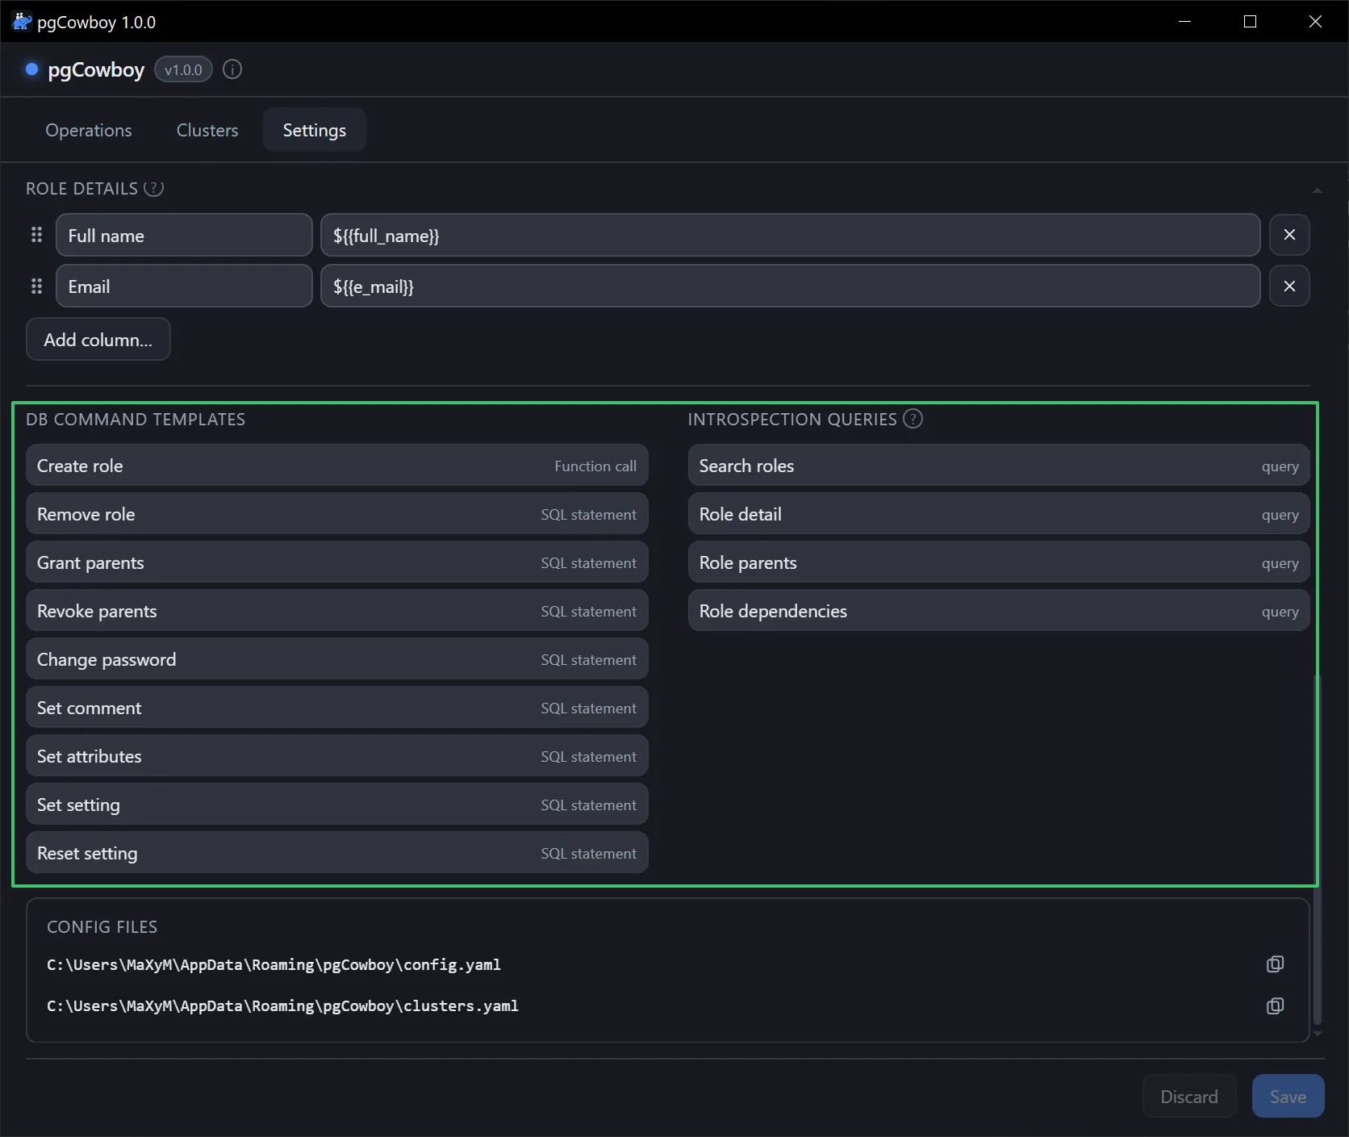Open the Role Details help icon

pyautogui.click(x=153, y=188)
